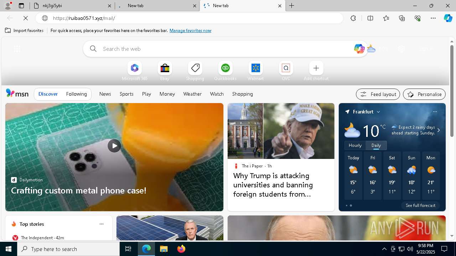The height and width of the screenshot is (256, 456).
Task: Open See full forecast link
Action: tap(420, 206)
